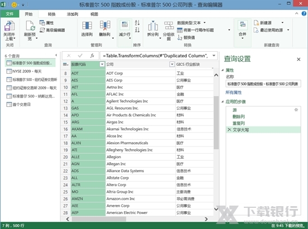Click the quick access toolbar dropdown arrow

(23, 5)
